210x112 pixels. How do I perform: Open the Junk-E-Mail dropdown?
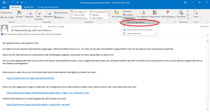point(8,17)
